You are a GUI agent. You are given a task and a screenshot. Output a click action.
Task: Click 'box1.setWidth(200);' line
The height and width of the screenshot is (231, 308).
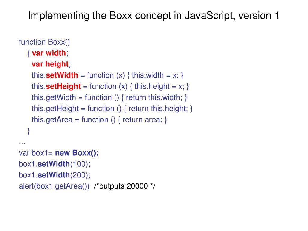click(x=55, y=175)
